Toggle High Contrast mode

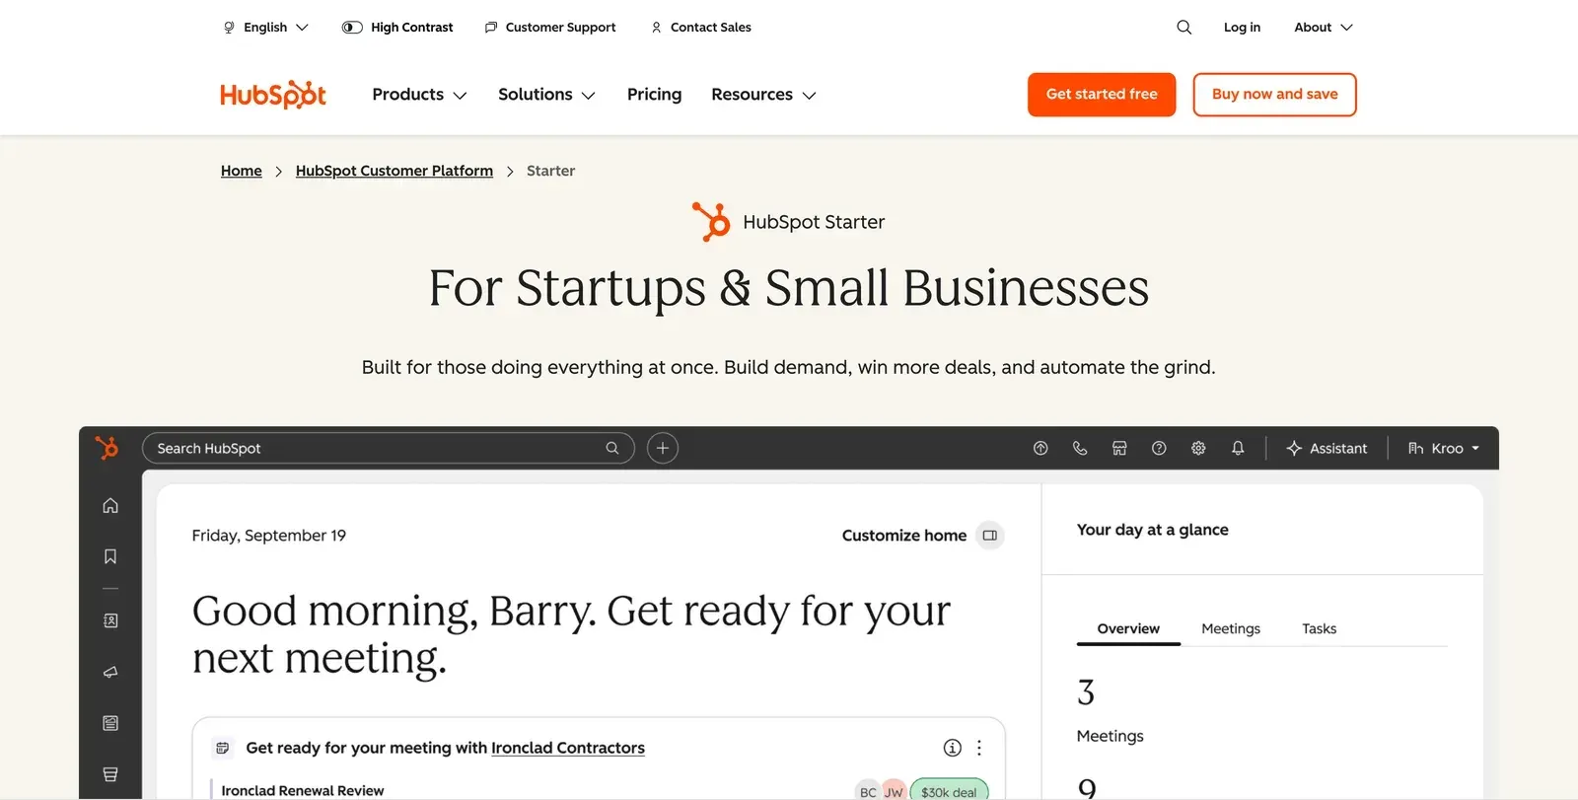tap(397, 28)
